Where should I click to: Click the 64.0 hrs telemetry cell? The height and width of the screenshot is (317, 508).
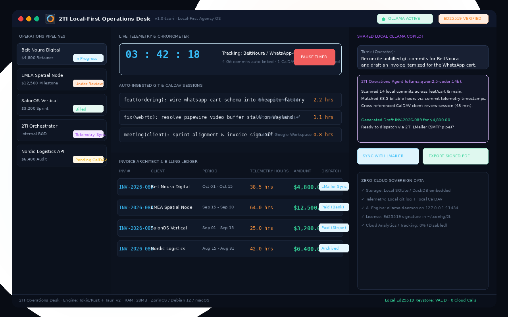click(x=262, y=208)
